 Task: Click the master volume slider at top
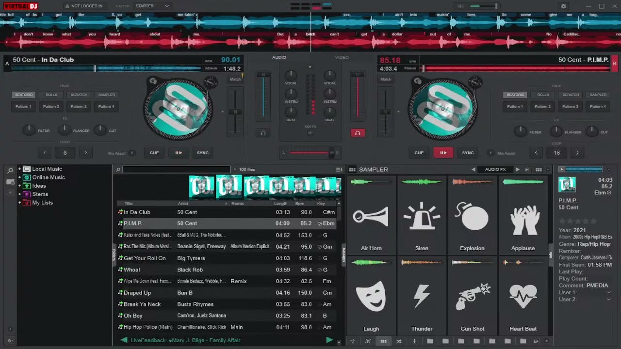click(x=484, y=6)
